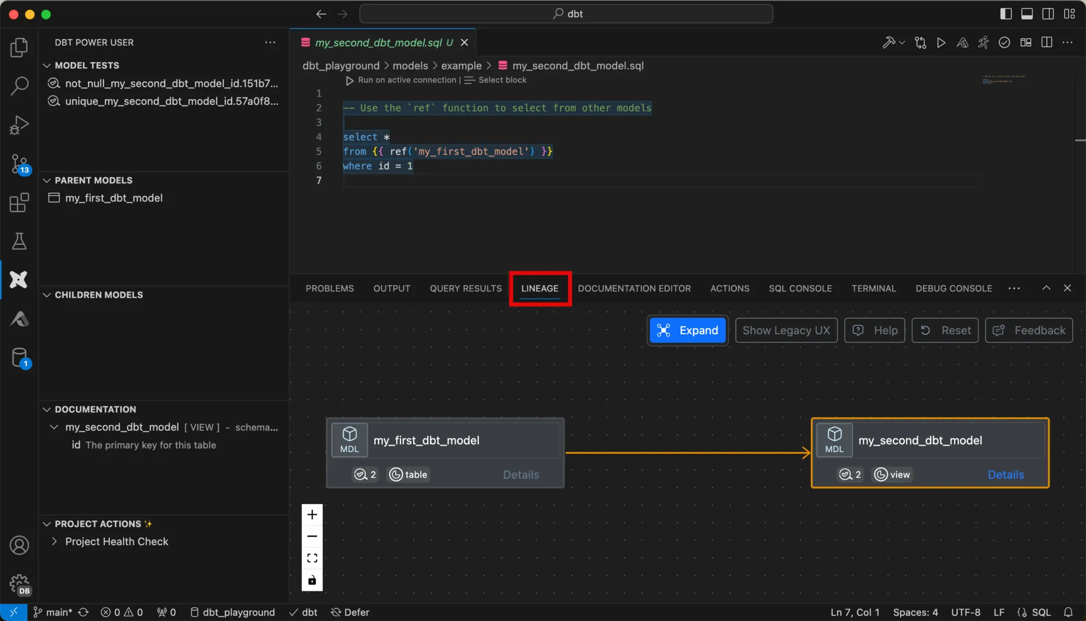Click the editor minimap scrollbar
The image size is (1086, 621).
[x=1080, y=140]
